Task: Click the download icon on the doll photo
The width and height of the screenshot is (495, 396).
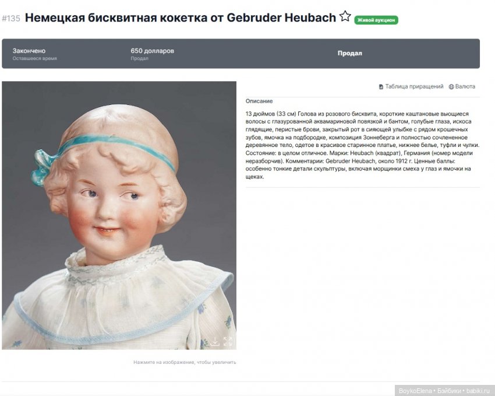Action: pos(215,341)
